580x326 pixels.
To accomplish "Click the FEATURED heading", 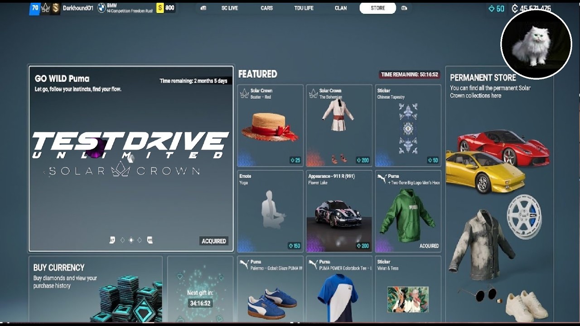I will 257,74.
